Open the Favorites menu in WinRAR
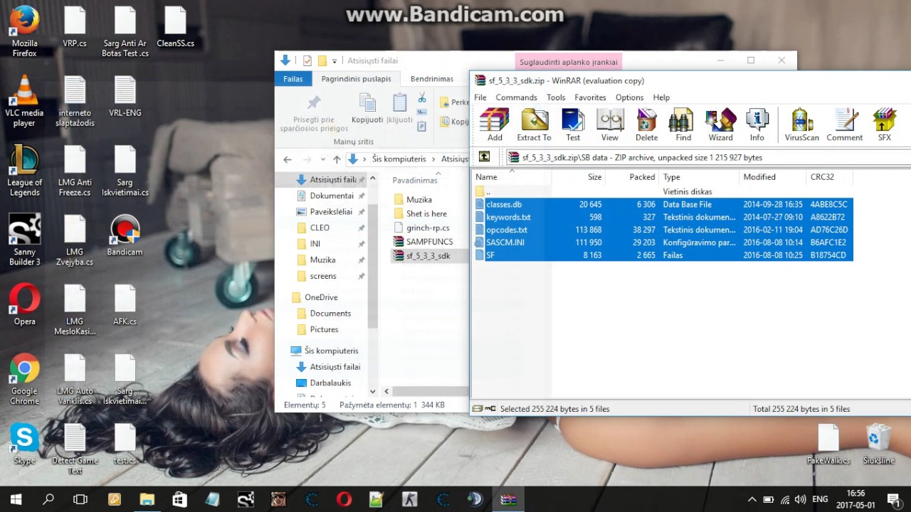 tap(590, 97)
